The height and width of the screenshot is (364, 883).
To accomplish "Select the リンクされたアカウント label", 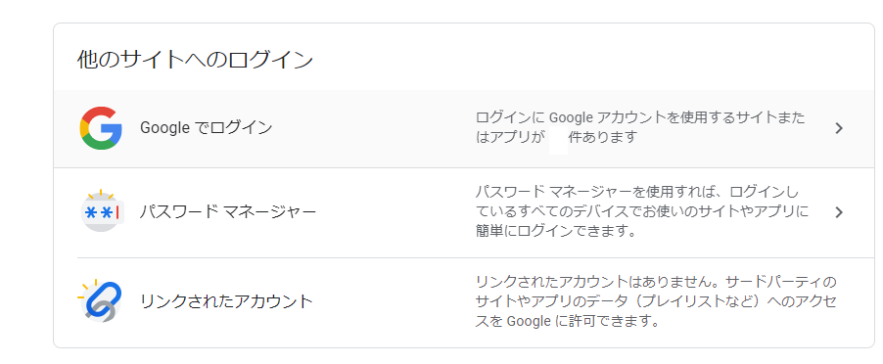I will point(226,301).
